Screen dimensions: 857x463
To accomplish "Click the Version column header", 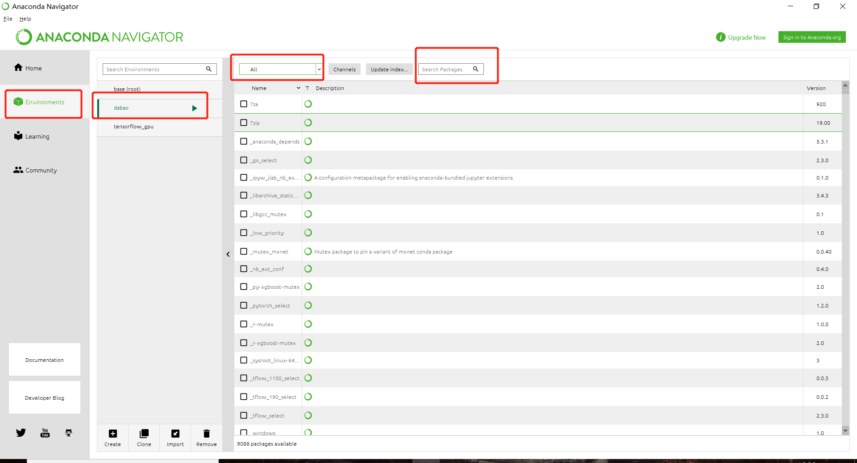I will (x=816, y=88).
